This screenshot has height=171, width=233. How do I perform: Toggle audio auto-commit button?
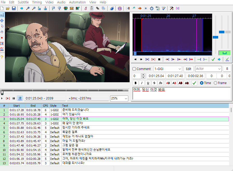point(227,59)
